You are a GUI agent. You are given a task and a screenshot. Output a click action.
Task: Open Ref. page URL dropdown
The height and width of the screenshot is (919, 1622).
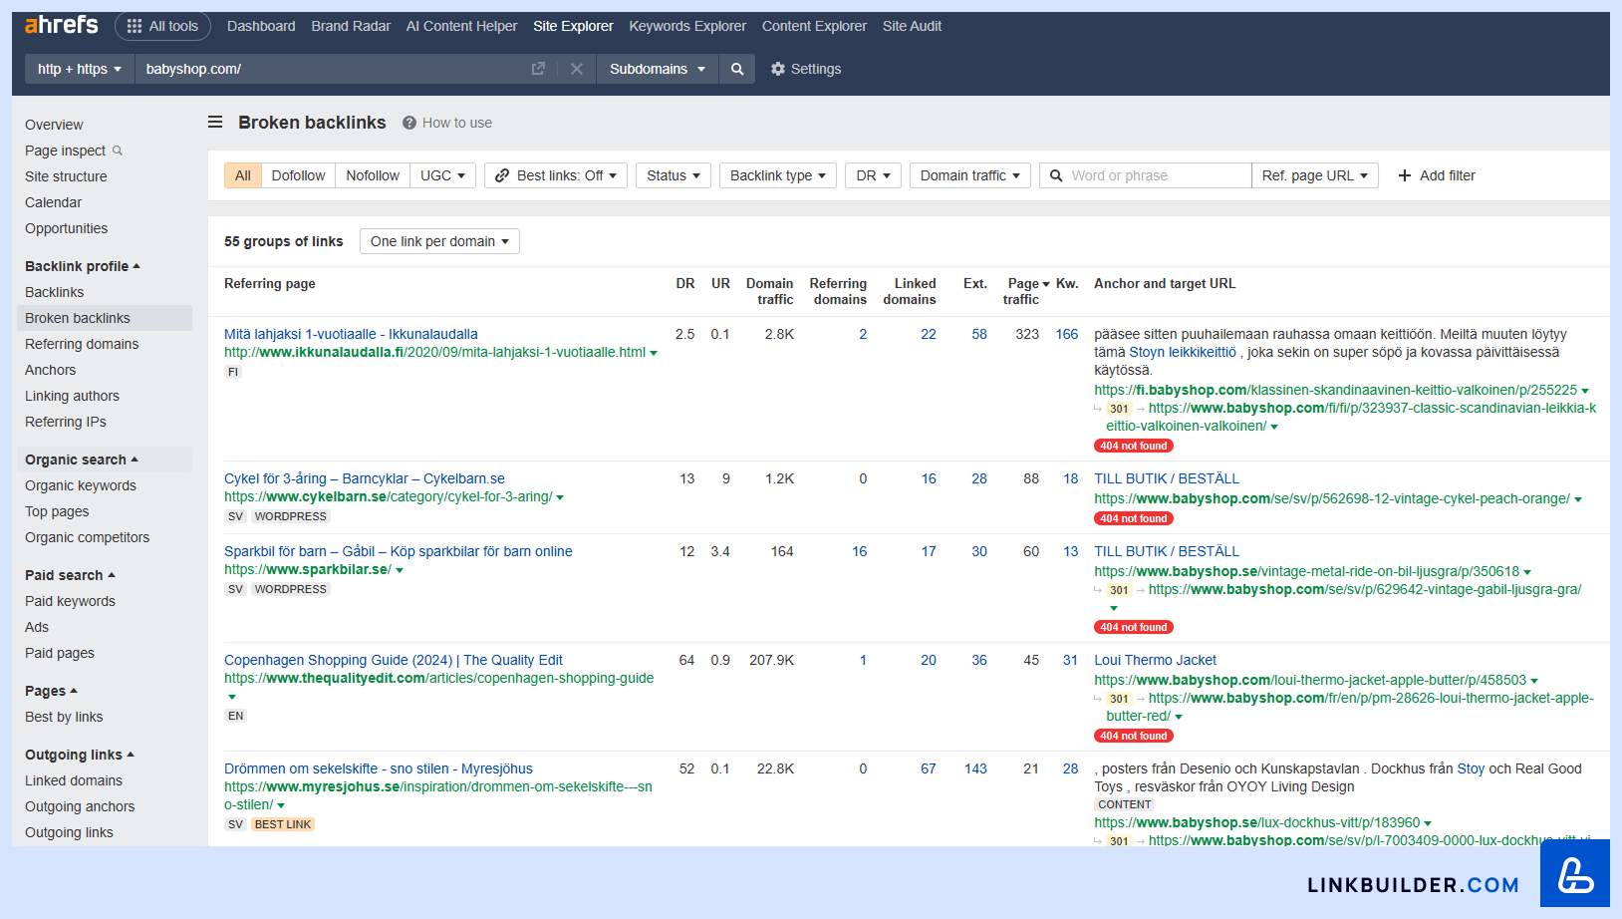(1315, 175)
